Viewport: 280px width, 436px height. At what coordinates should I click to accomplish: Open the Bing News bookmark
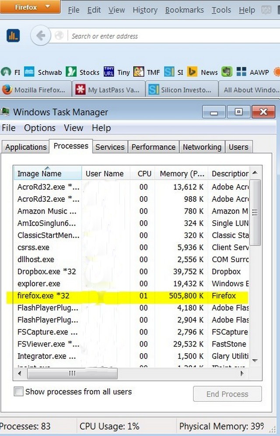pyautogui.click(x=202, y=72)
